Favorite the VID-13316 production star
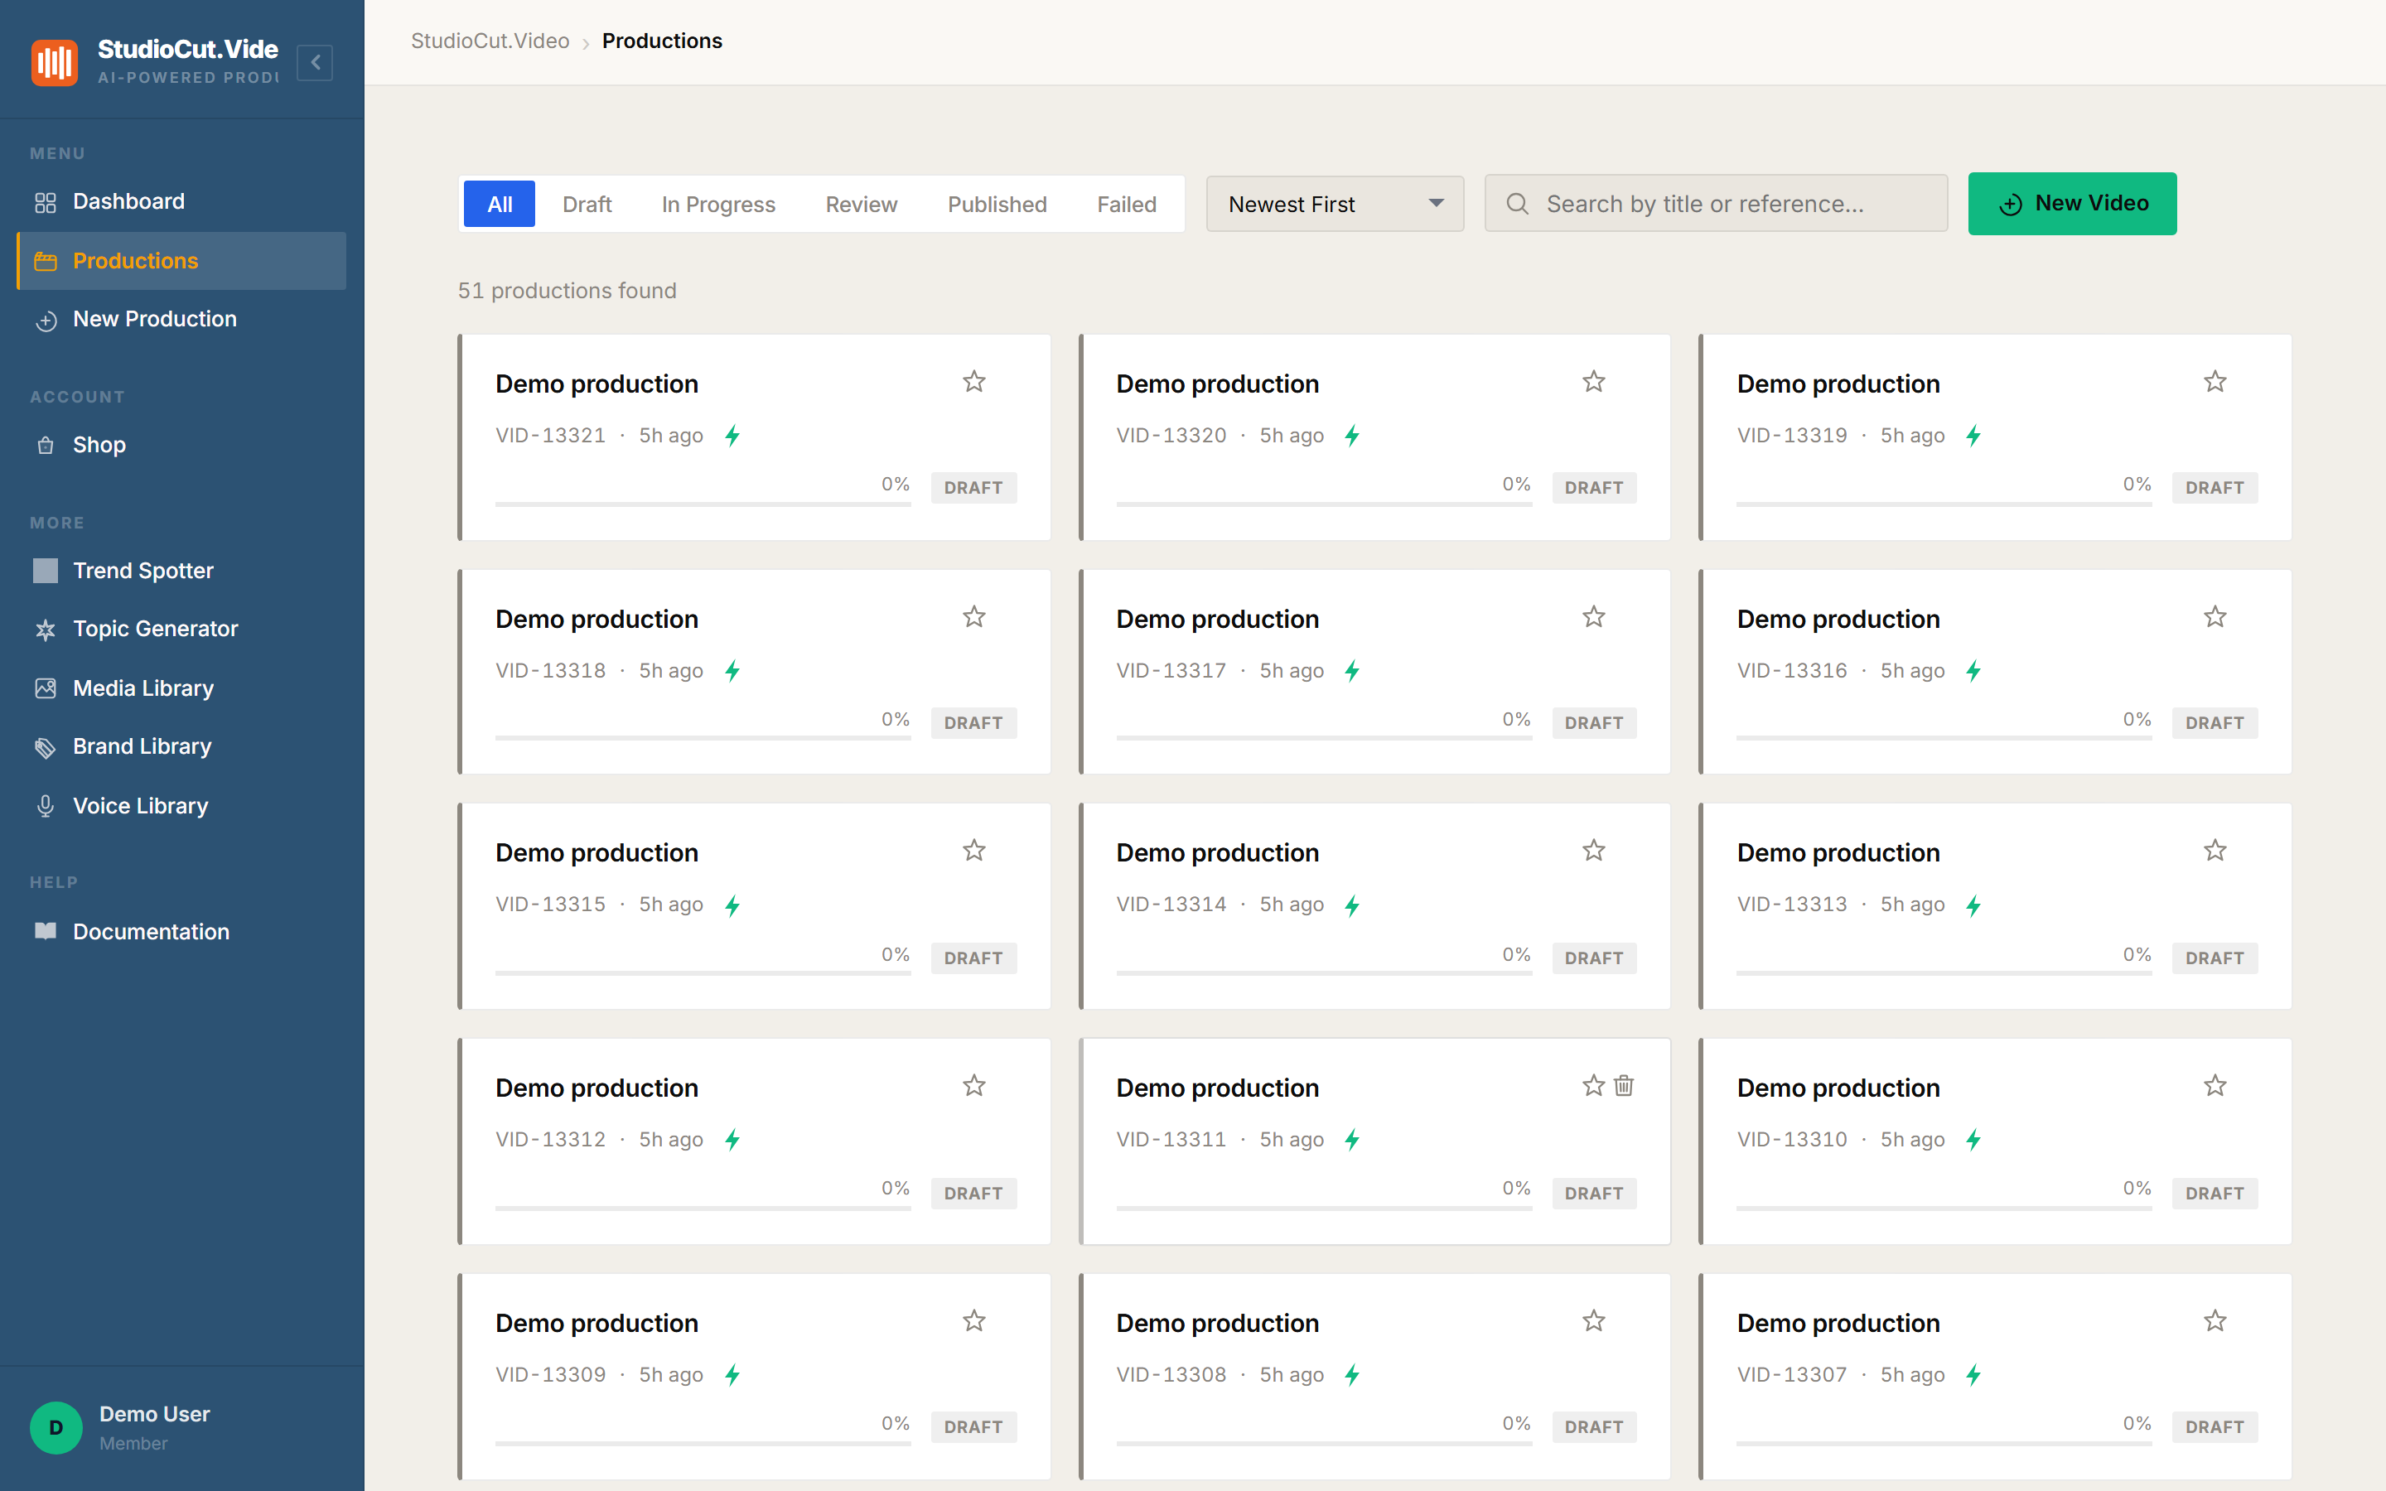2386x1491 pixels. pos(2215,617)
